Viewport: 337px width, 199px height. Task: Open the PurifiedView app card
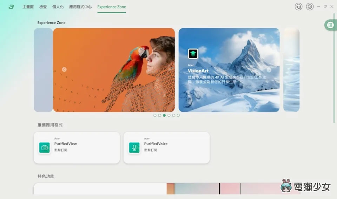pyautogui.click(x=77, y=147)
